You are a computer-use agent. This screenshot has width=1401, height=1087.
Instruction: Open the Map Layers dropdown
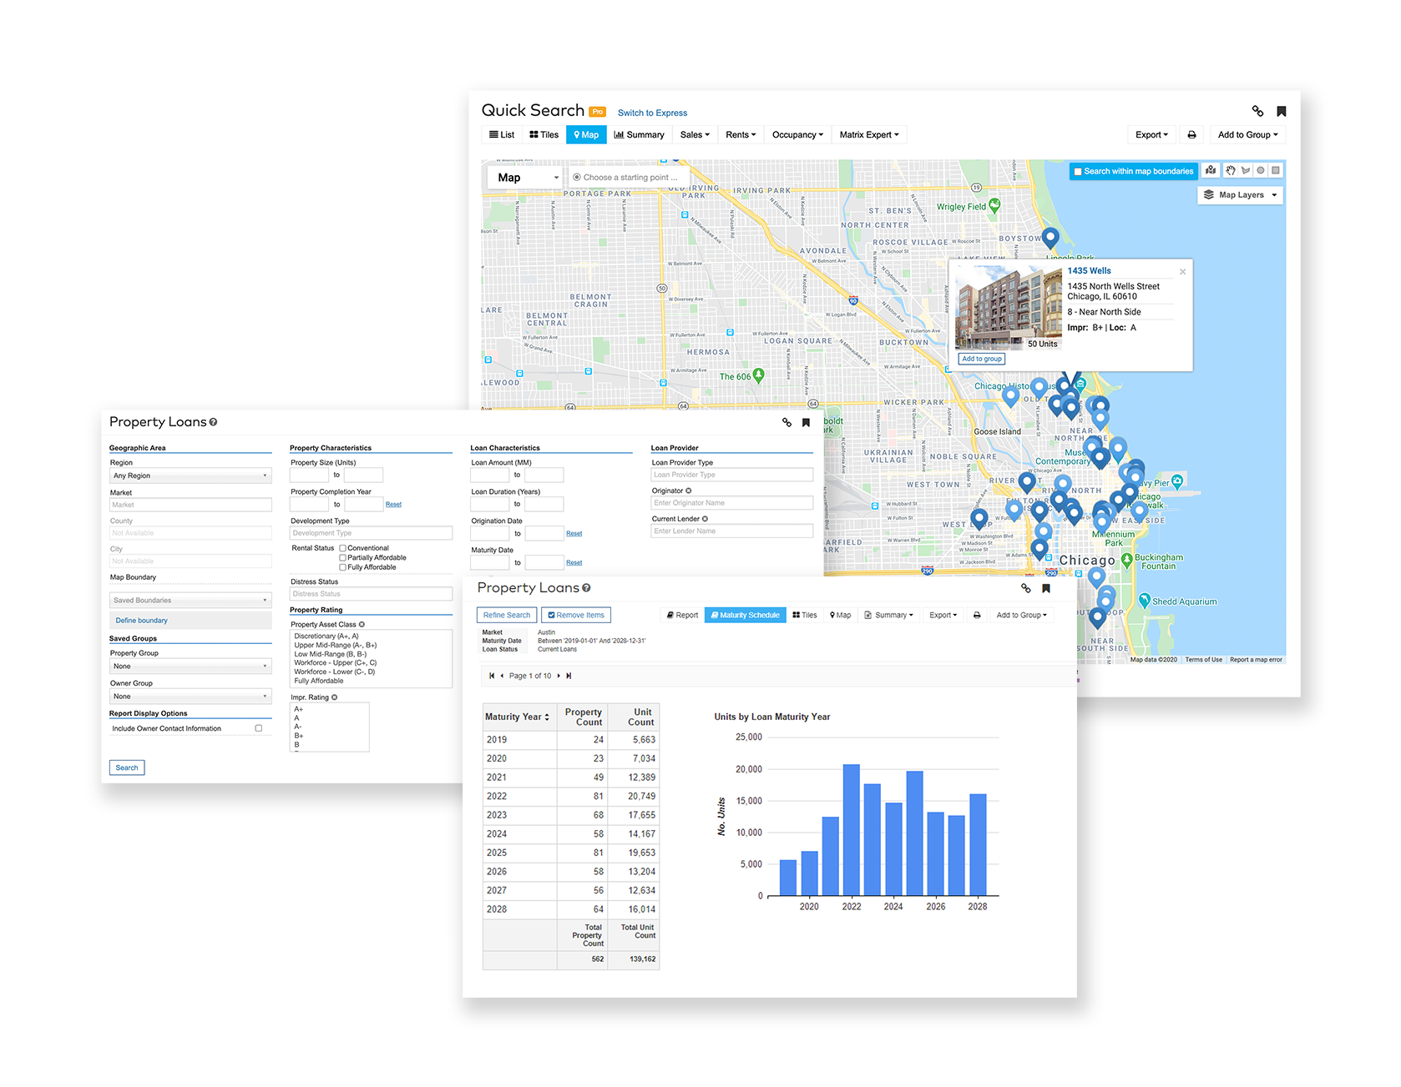coord(1240,195)
